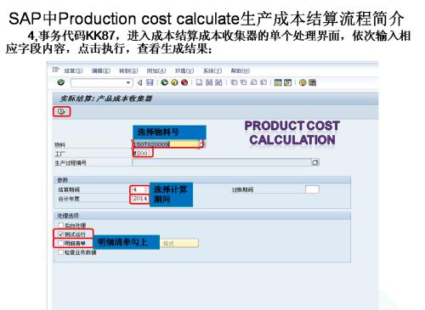425x310 pixels.
Task: Open the 环境(V) menu
Action: tap(184, 70)
